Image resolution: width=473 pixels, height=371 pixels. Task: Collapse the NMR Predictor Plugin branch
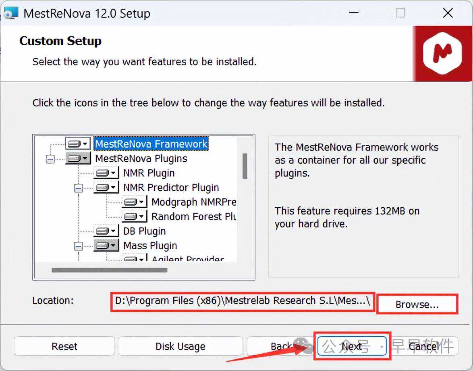78,188
